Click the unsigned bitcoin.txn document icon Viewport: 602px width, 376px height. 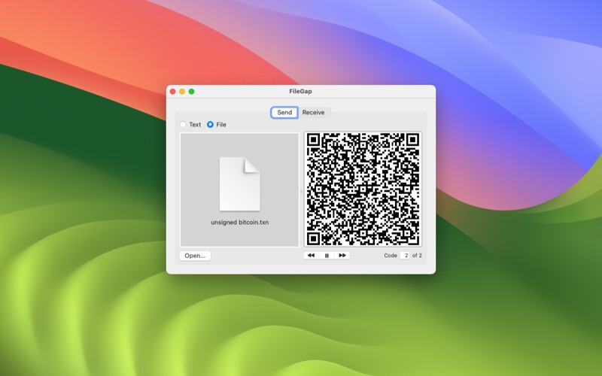pyautogui.click(x=239, y=183)
